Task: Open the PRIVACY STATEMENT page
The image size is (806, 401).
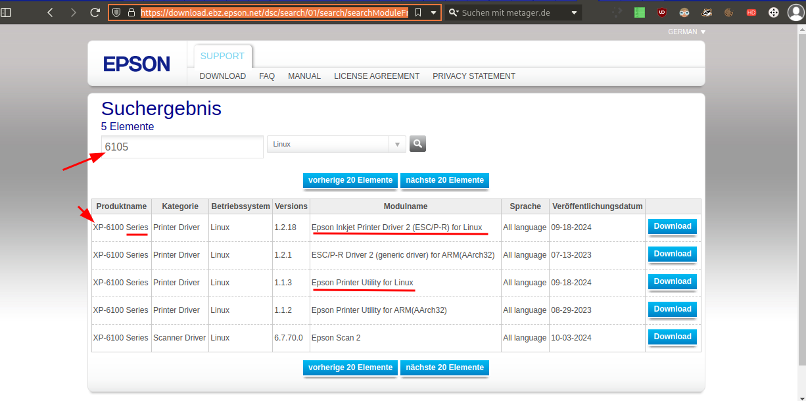Action: (x=474, y=76)
